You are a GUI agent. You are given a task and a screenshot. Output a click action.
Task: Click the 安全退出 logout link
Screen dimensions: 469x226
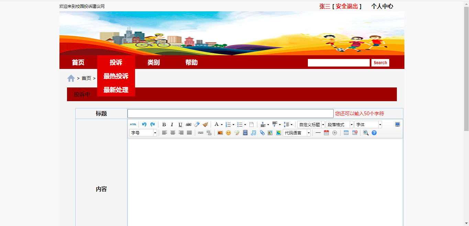pos(347,6)
